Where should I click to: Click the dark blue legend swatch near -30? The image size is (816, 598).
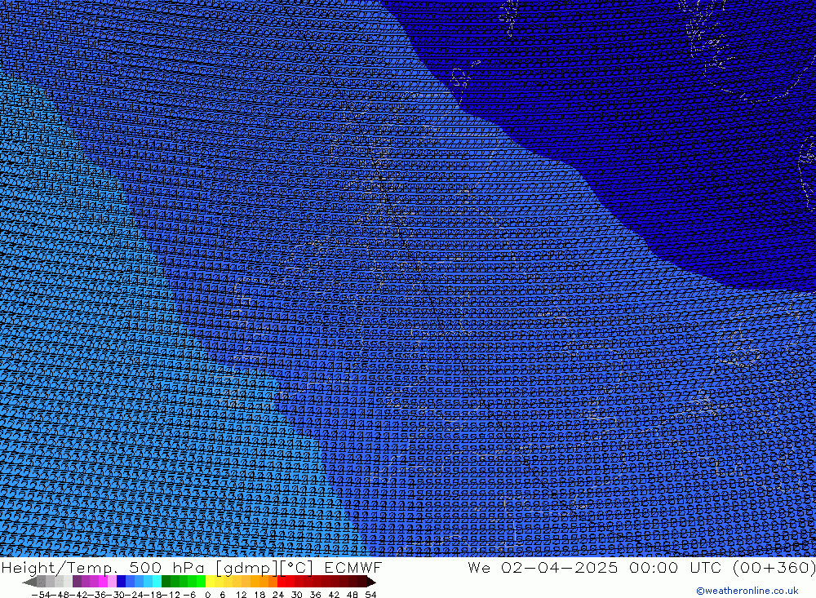pos(122,582)
